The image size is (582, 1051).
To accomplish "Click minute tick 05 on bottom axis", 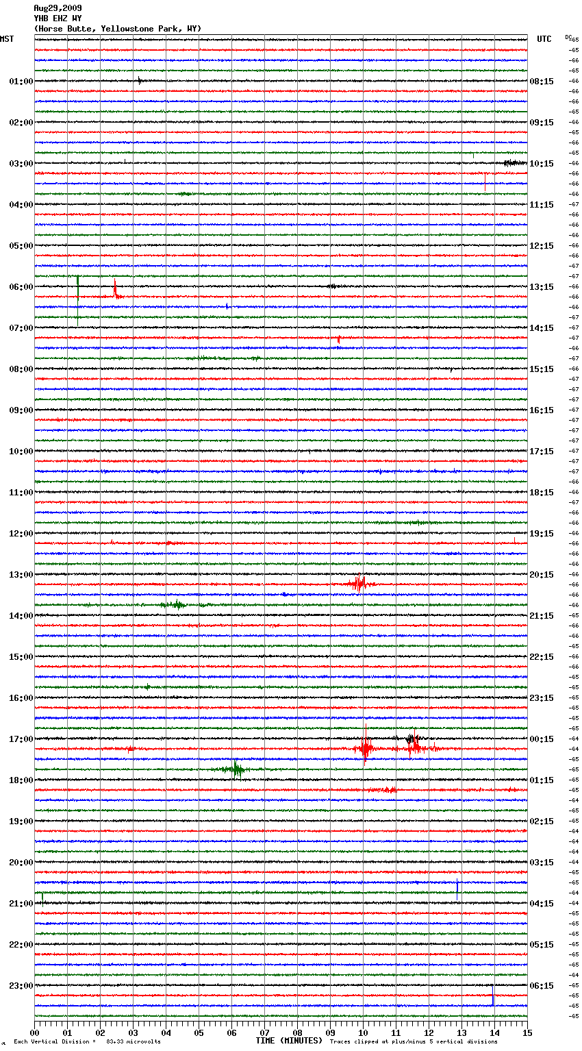I will click(x=199, y=1033).
